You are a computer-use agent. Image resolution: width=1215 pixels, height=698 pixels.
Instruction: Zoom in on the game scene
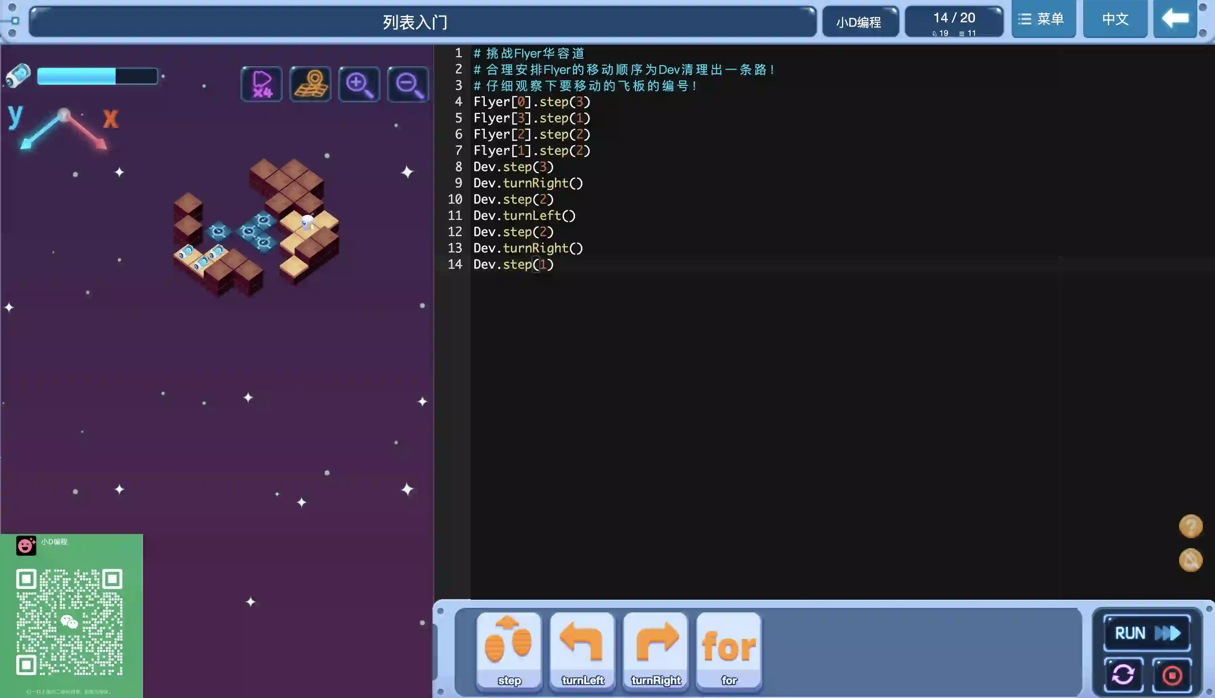pyautogui.click(x=359, y=84)
